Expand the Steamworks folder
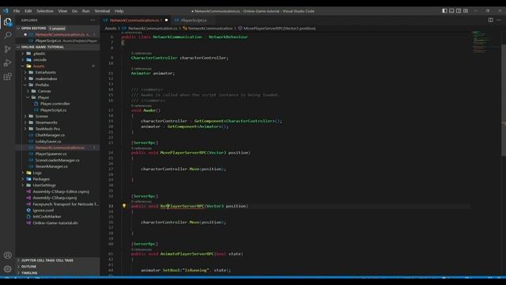This screenshot has height=285, width=506. tap(46, 123)
